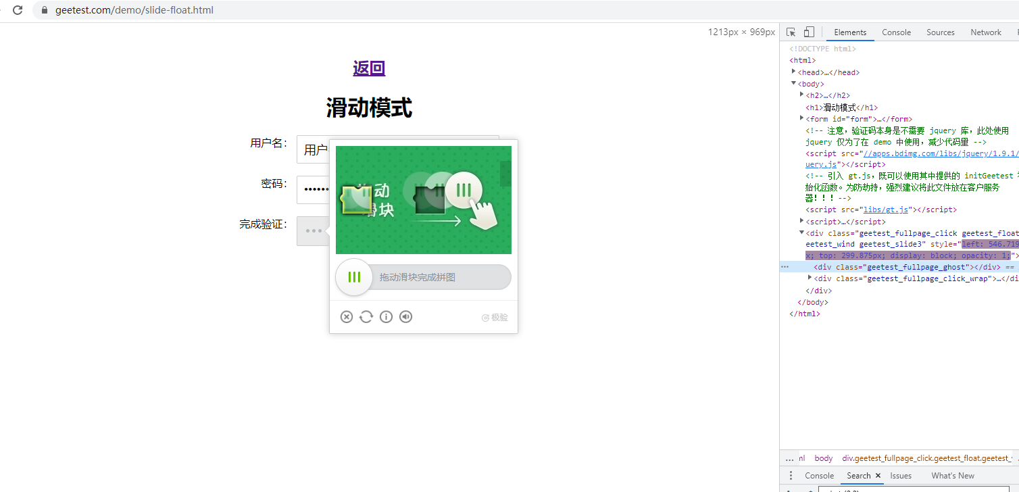Click the captcha slider handle
The width and height of the screenshot is (1019, 492).
(x=354, y=277)
